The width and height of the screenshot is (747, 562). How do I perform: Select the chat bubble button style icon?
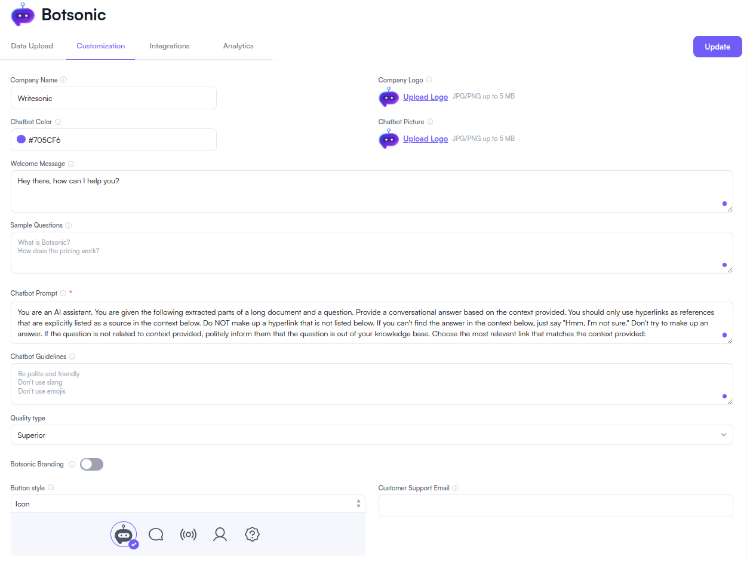(x=156, y=535)
